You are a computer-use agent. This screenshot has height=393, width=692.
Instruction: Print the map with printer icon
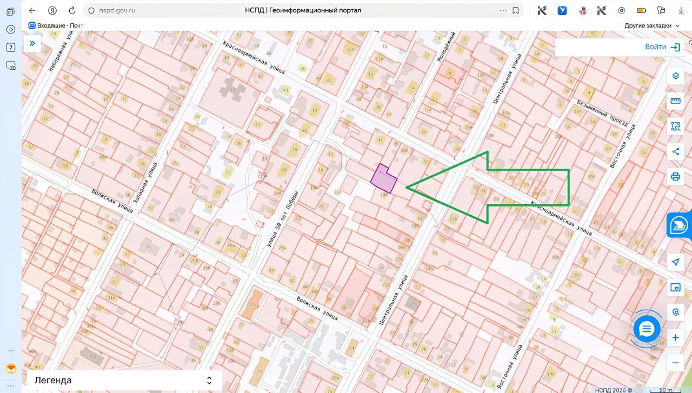click(675, 176)
